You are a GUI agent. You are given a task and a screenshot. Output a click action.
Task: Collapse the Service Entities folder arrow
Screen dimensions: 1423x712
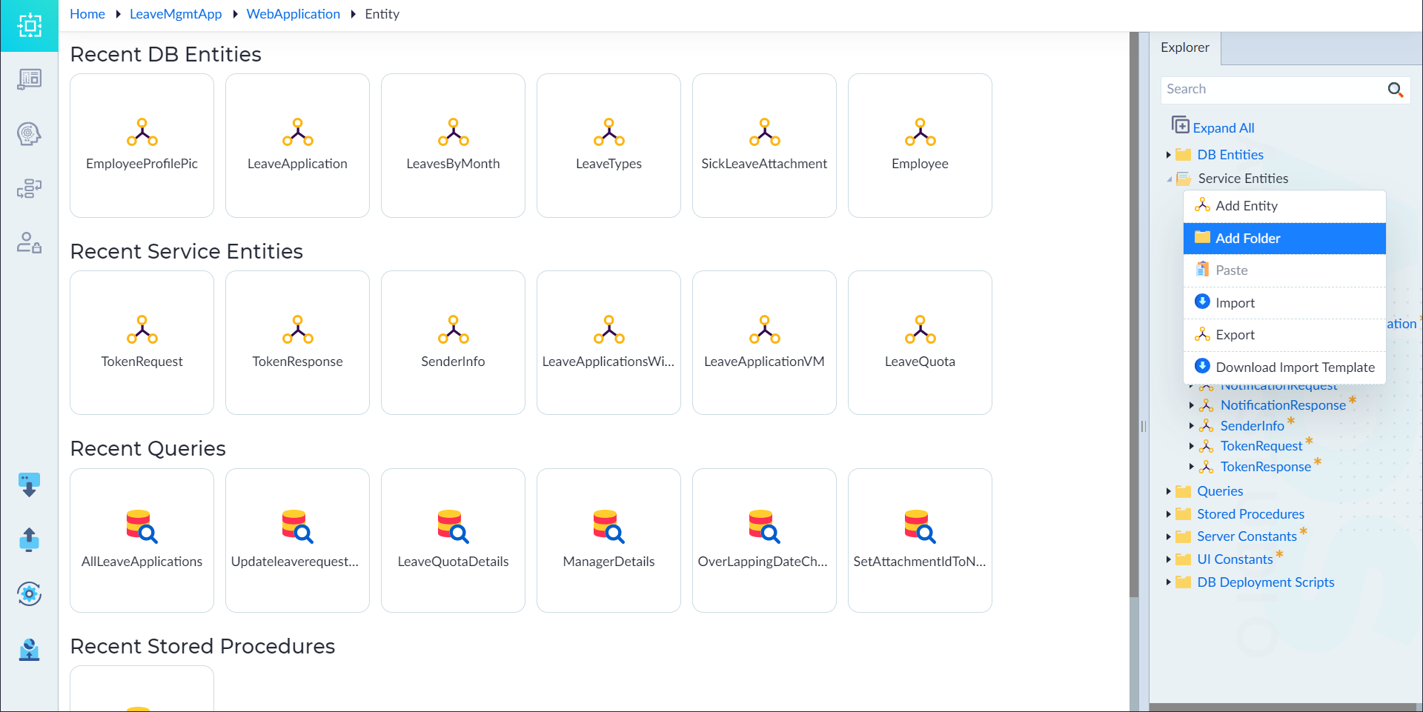click(x=1169, y=179)
